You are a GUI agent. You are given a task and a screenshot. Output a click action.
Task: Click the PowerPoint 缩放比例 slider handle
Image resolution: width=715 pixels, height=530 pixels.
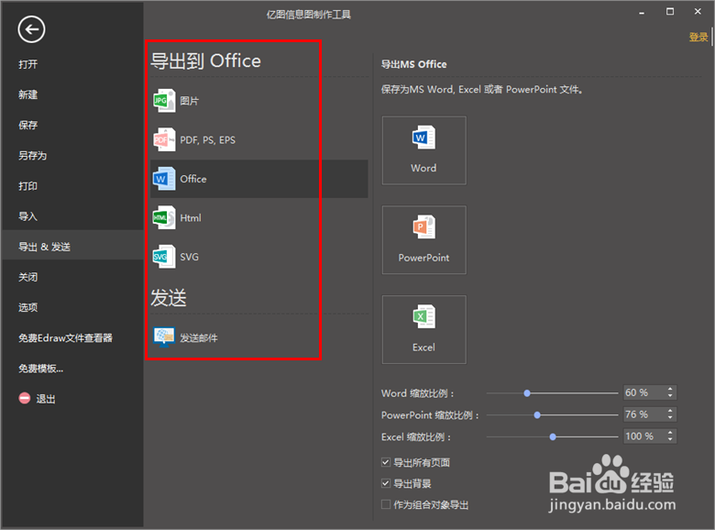pos(537,415)
